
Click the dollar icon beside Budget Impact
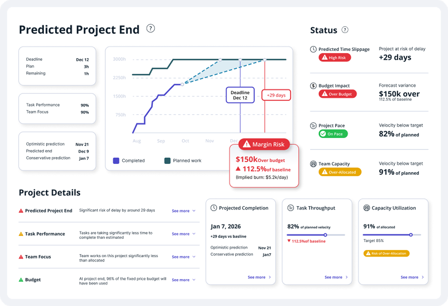[x=314, y=85]
